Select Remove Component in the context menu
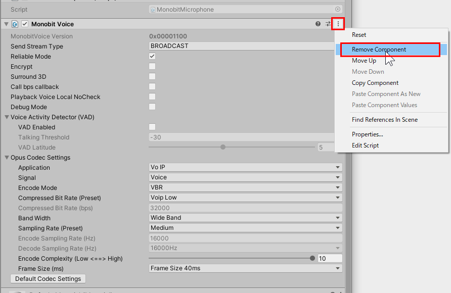The height and width of the screenshot is (293, 451). tap(391, 50)
